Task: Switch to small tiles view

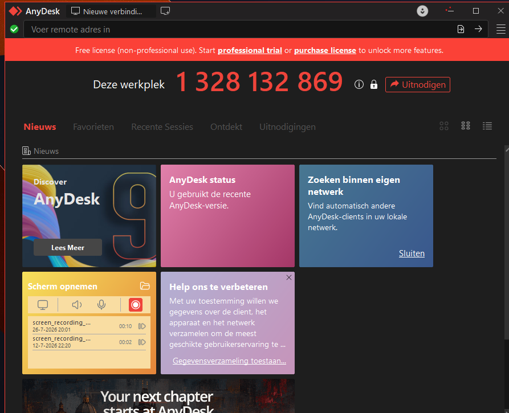Action: point(466,126)
